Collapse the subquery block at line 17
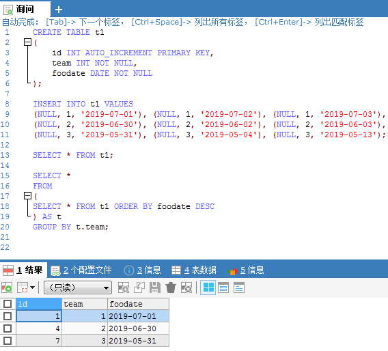Screen dimensions: 388x351 point(27,196)
